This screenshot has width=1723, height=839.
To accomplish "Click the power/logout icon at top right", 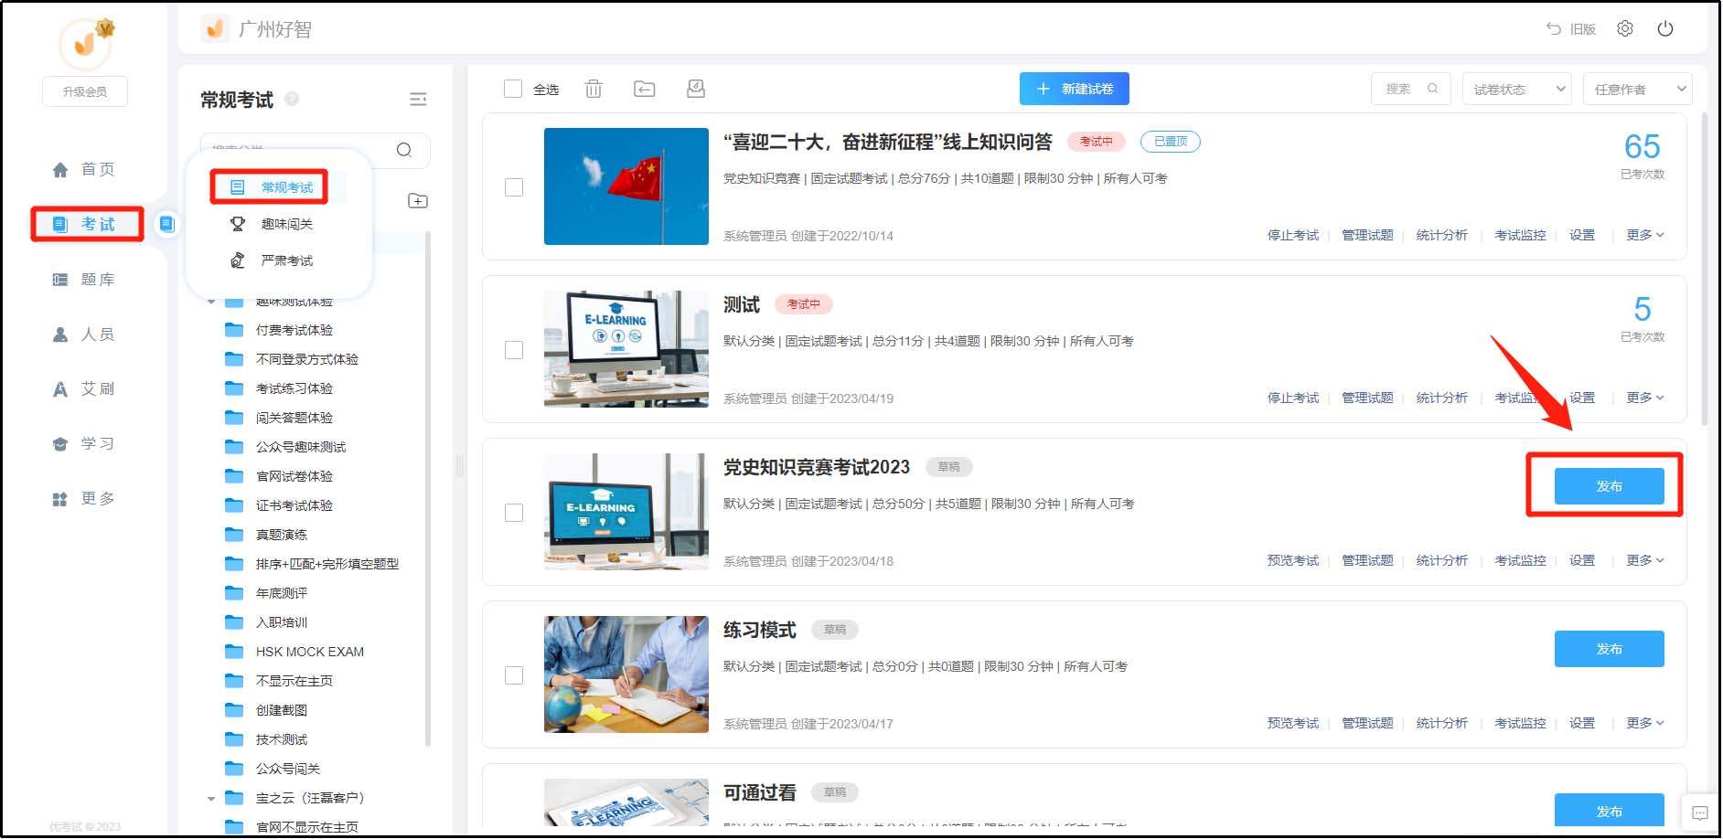I will pos(1666,28).
